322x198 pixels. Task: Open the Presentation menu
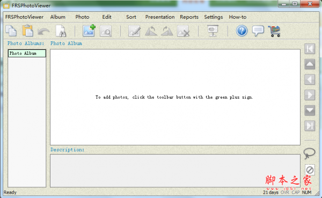[160, 17]
